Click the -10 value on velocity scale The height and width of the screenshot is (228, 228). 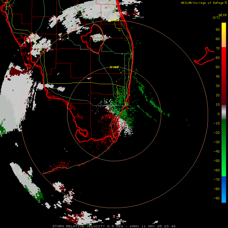[x=217, y=123]
